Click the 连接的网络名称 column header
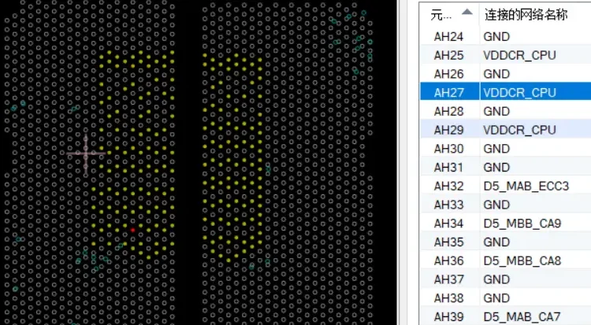Image resolution: width=591 pixels, height=325 pixels. coord(526,15)
